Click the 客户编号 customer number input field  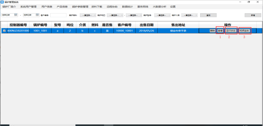(58, 15)
